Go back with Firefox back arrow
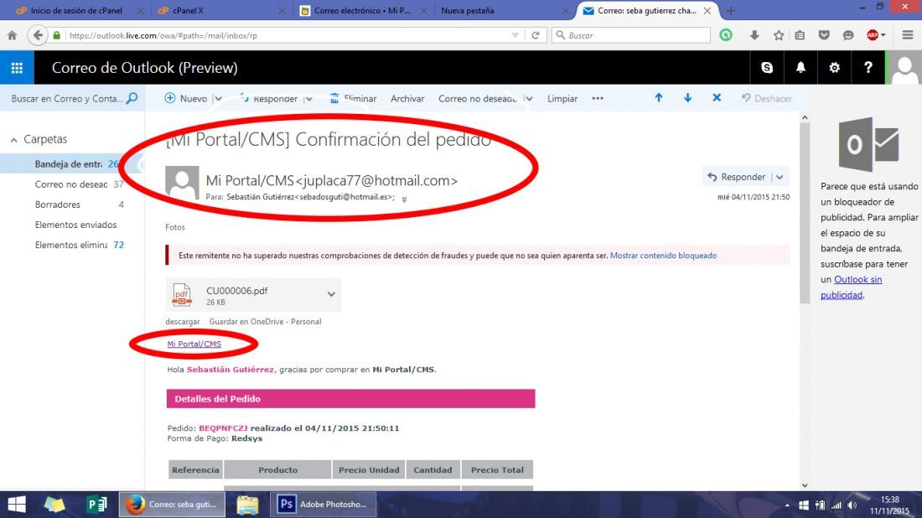The image size is (922, 518). [x=38, y=35]
